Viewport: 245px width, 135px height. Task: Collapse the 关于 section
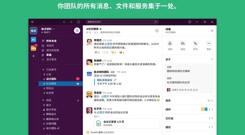coord(212,59)
